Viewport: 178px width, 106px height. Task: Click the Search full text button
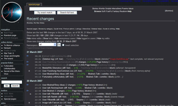[67, 12]
